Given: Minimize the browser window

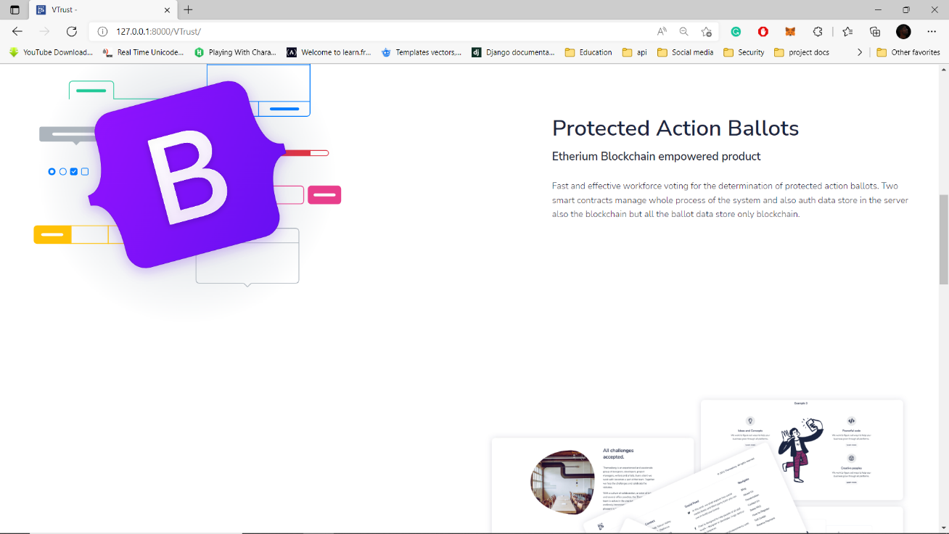Looking at the screenshot, I should (x=878, y=10).
